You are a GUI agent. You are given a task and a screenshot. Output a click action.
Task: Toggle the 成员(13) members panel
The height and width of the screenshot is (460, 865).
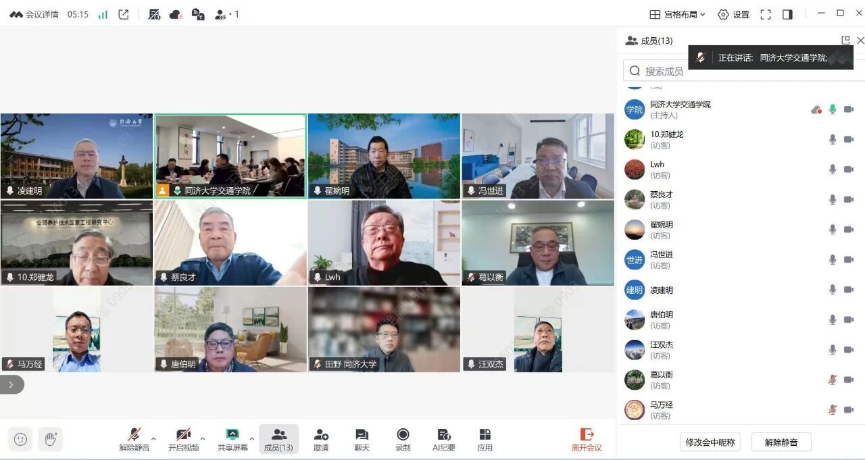278,439
